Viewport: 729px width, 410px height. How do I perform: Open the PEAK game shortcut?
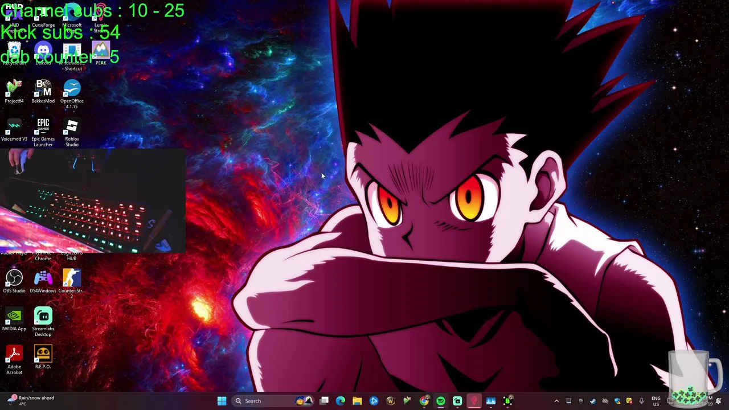pos(101,54)
